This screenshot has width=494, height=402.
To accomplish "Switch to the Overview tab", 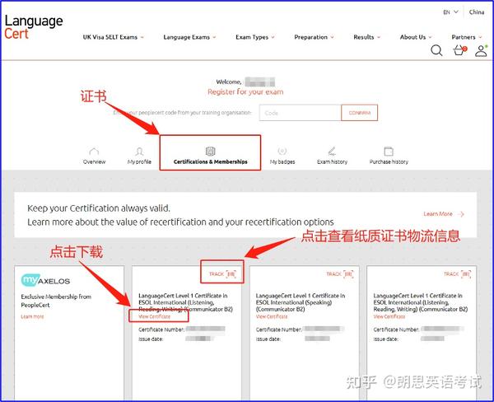I will pos(94,156).
